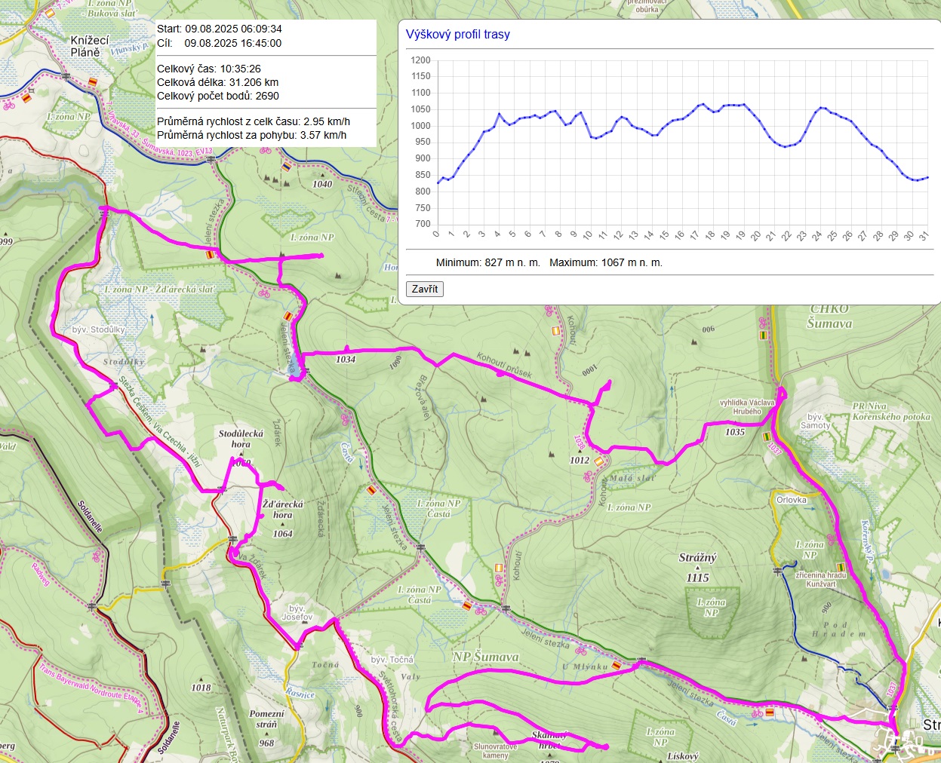Click the pink track endpoint at Skalnatý hřbet

[x=605, y=746]
